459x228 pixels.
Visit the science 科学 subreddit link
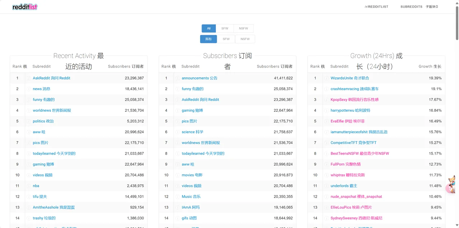point(193,132)
